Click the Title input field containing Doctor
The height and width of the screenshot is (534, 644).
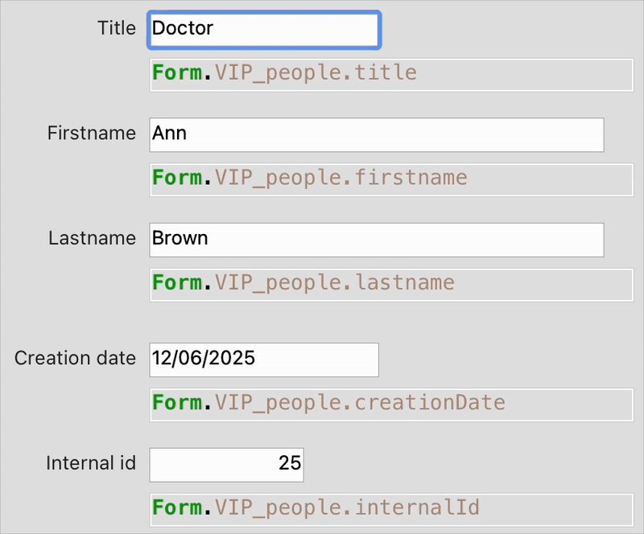[264, 29]
